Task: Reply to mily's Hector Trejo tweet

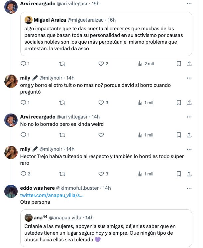Action: click(23, 174)
